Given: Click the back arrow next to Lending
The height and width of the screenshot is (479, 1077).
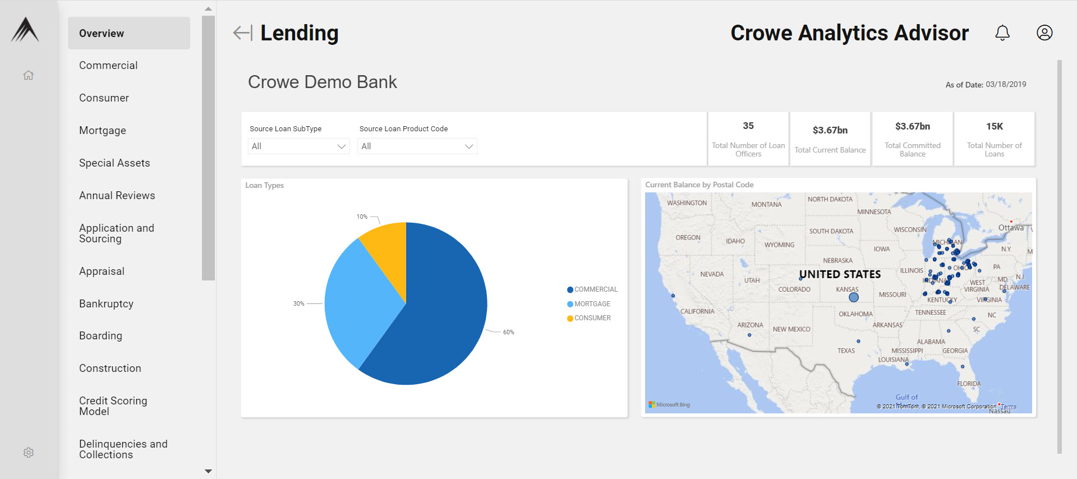Looking at the screenshot, I should (242, 33).
